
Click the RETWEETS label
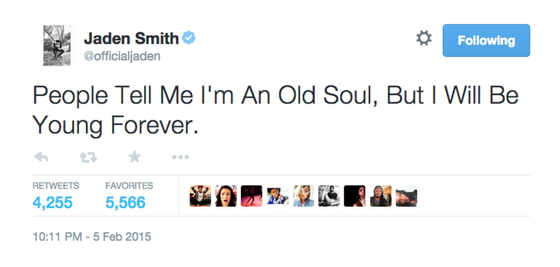point(55,185)
